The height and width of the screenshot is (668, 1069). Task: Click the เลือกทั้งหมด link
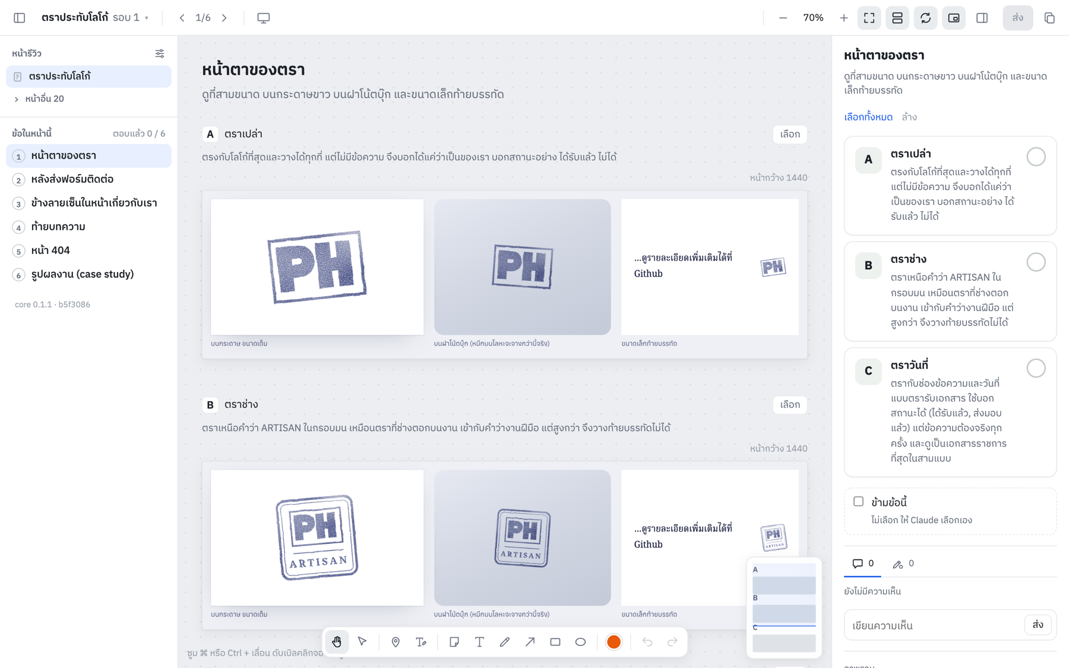click(868, 117)
